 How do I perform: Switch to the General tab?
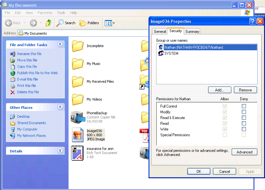(160, 32)
